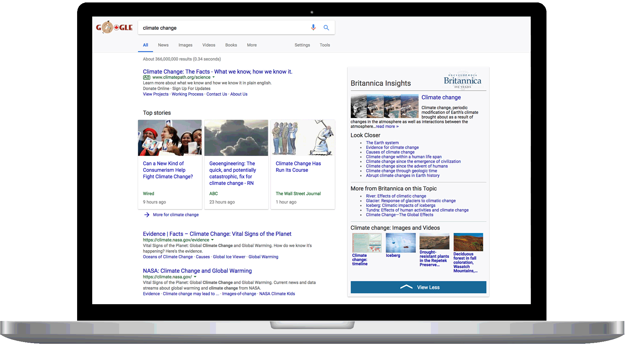
Task: Open Iceberg: Climatic impacts of icebergs link
Action: pyautogui.click(x=401, y=205)
